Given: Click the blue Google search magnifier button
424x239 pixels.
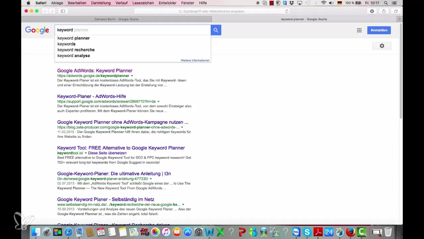Looking at the screenshot, I should click(x=216, y=30).
